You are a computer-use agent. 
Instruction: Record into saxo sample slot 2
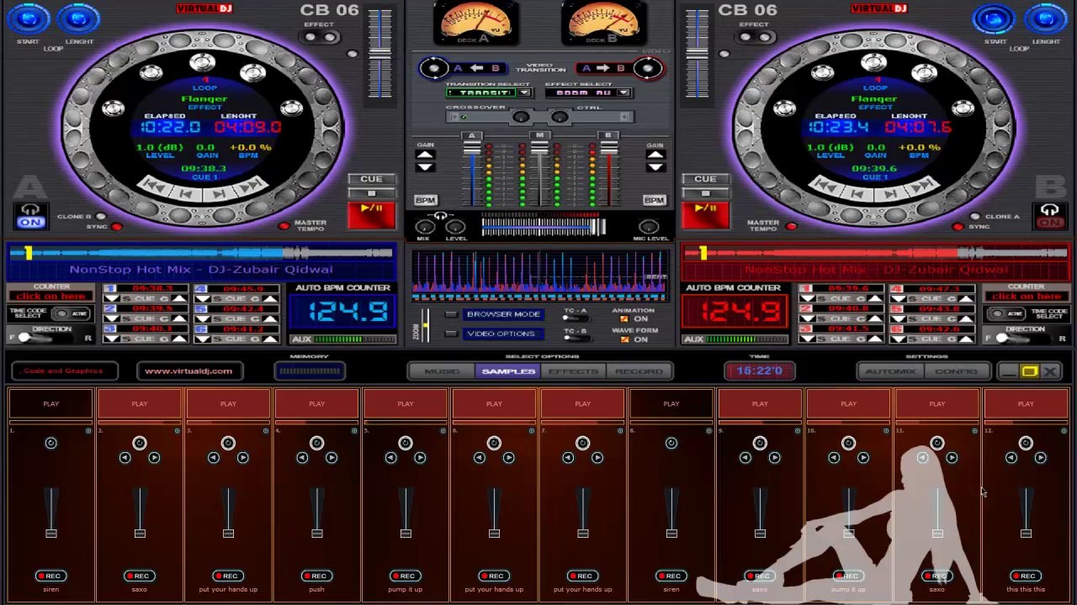pos(140,576)
